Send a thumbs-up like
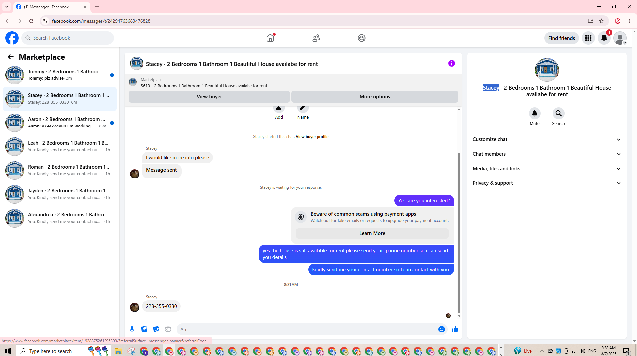 (x=455, y=329)
